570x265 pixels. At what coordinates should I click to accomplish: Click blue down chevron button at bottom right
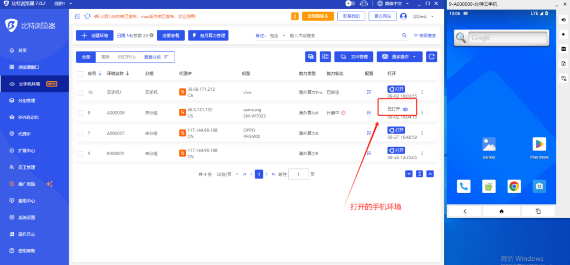[x=409, y=174]
